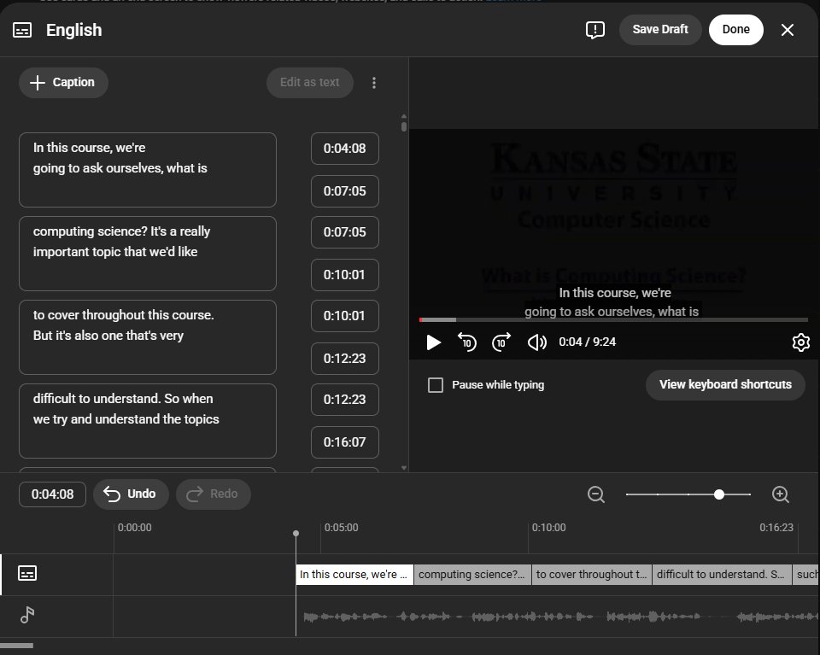Screen dimensions: 820x655
Task: Click the Edit as text button
Action: tap(309, 83)
